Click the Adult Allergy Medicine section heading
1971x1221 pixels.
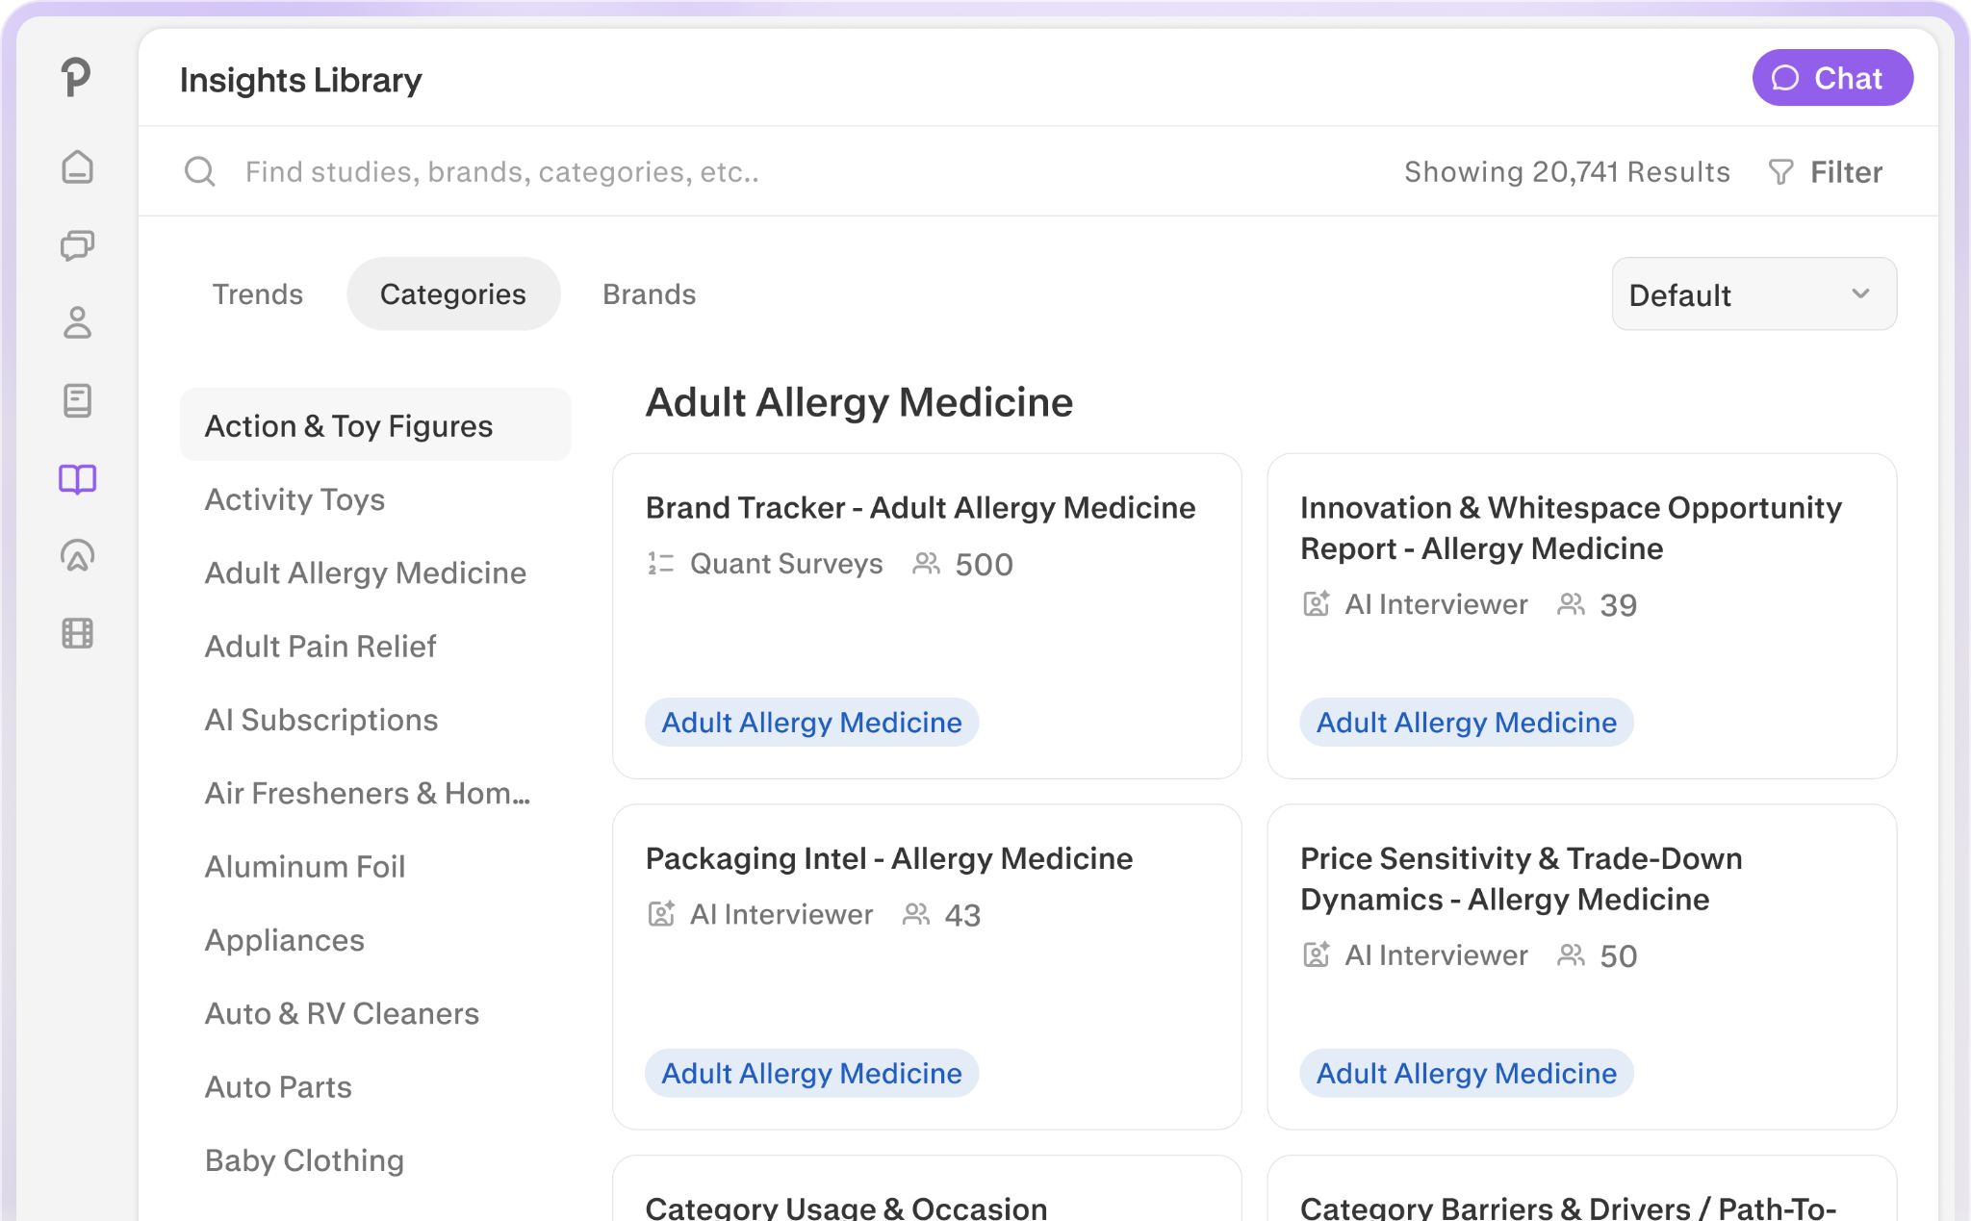point(858,402)
